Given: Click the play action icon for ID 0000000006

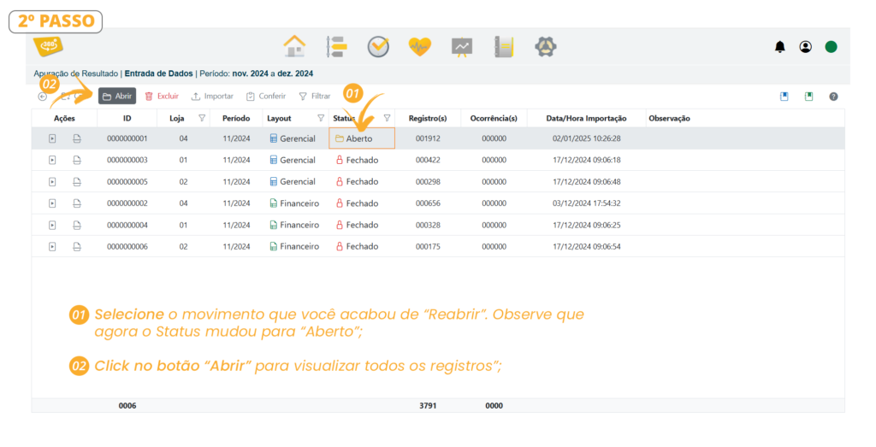Looking at the screenshot, I should pos(52,247).
